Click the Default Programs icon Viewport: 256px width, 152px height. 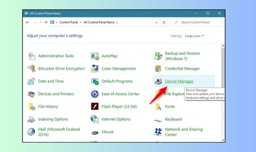[x=95, y=81]
